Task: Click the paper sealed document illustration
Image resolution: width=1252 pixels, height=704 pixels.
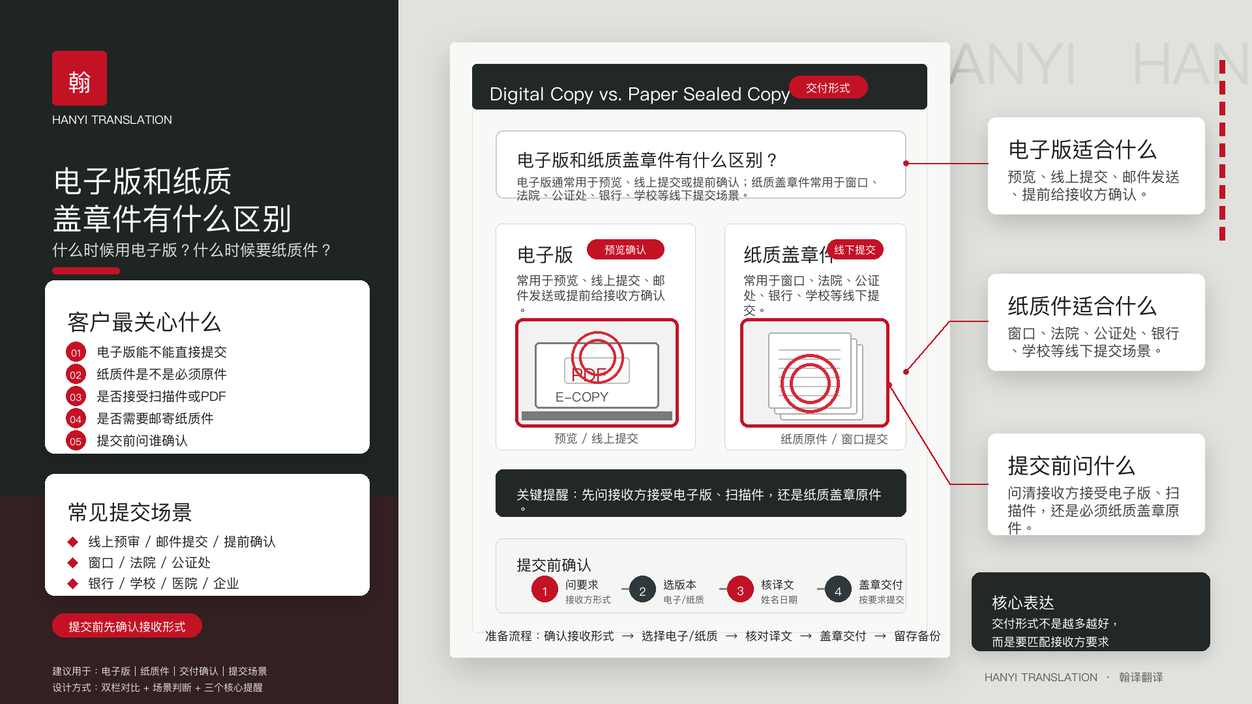Action: tap(814, 373)
